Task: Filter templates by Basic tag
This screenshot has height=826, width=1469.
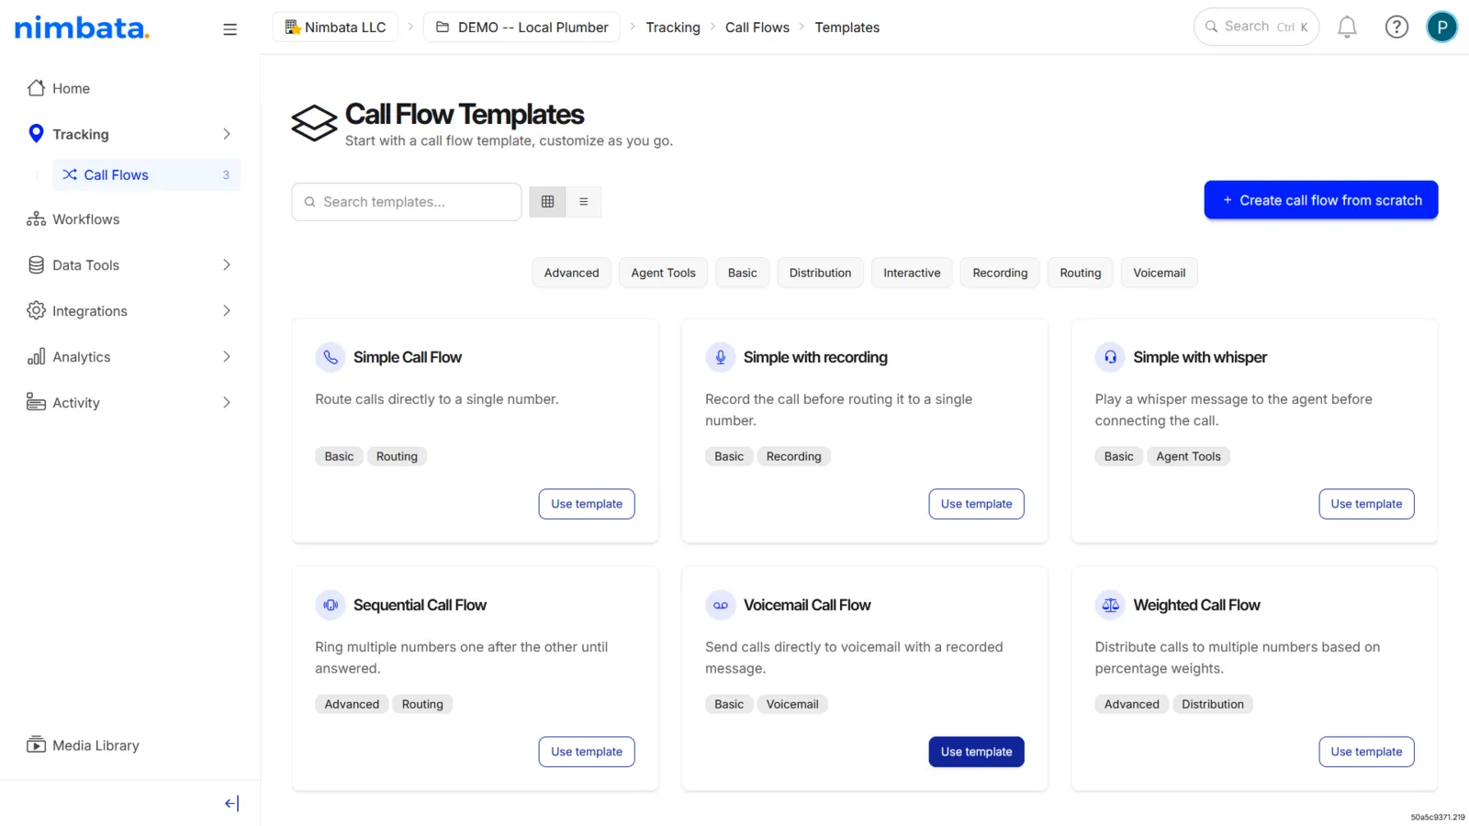Action: pos(742,273)
